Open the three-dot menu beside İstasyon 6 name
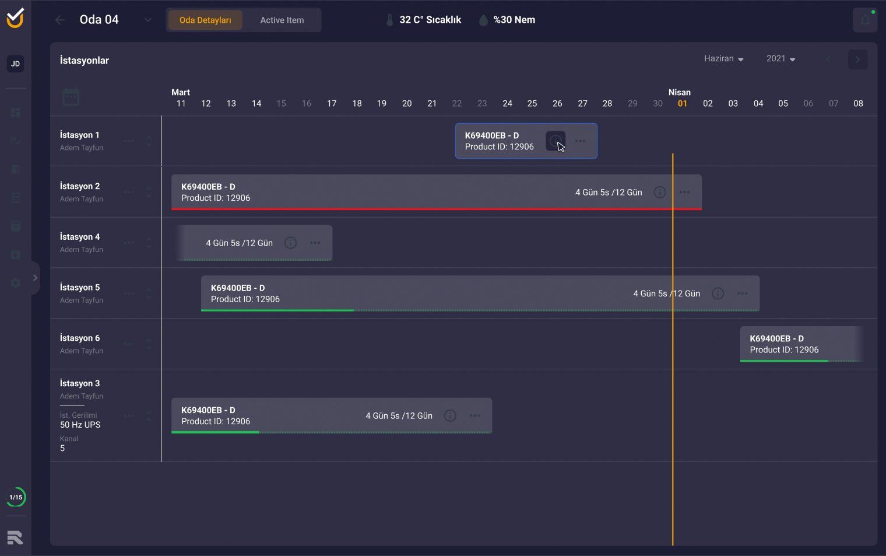The height and width of the screenshot is (556, 886). click(x=129, y=344)
